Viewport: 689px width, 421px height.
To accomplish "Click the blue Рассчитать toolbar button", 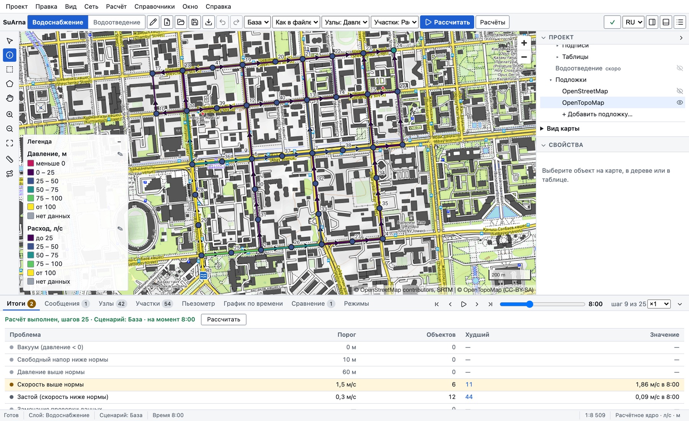I will click(x=447, y=22).
